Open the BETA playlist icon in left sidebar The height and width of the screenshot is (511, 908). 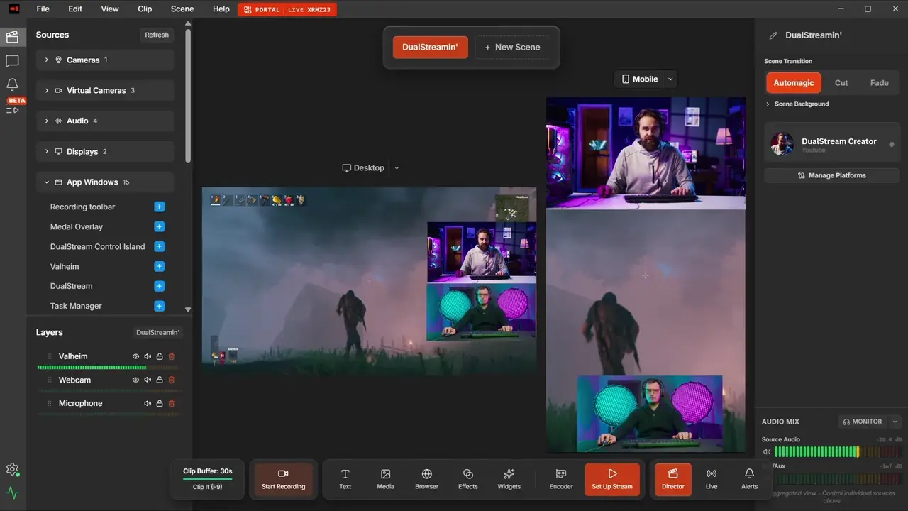click(13, 106)
